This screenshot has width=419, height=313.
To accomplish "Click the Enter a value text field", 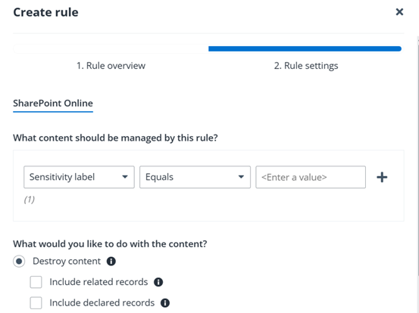I will coord(311,177).
